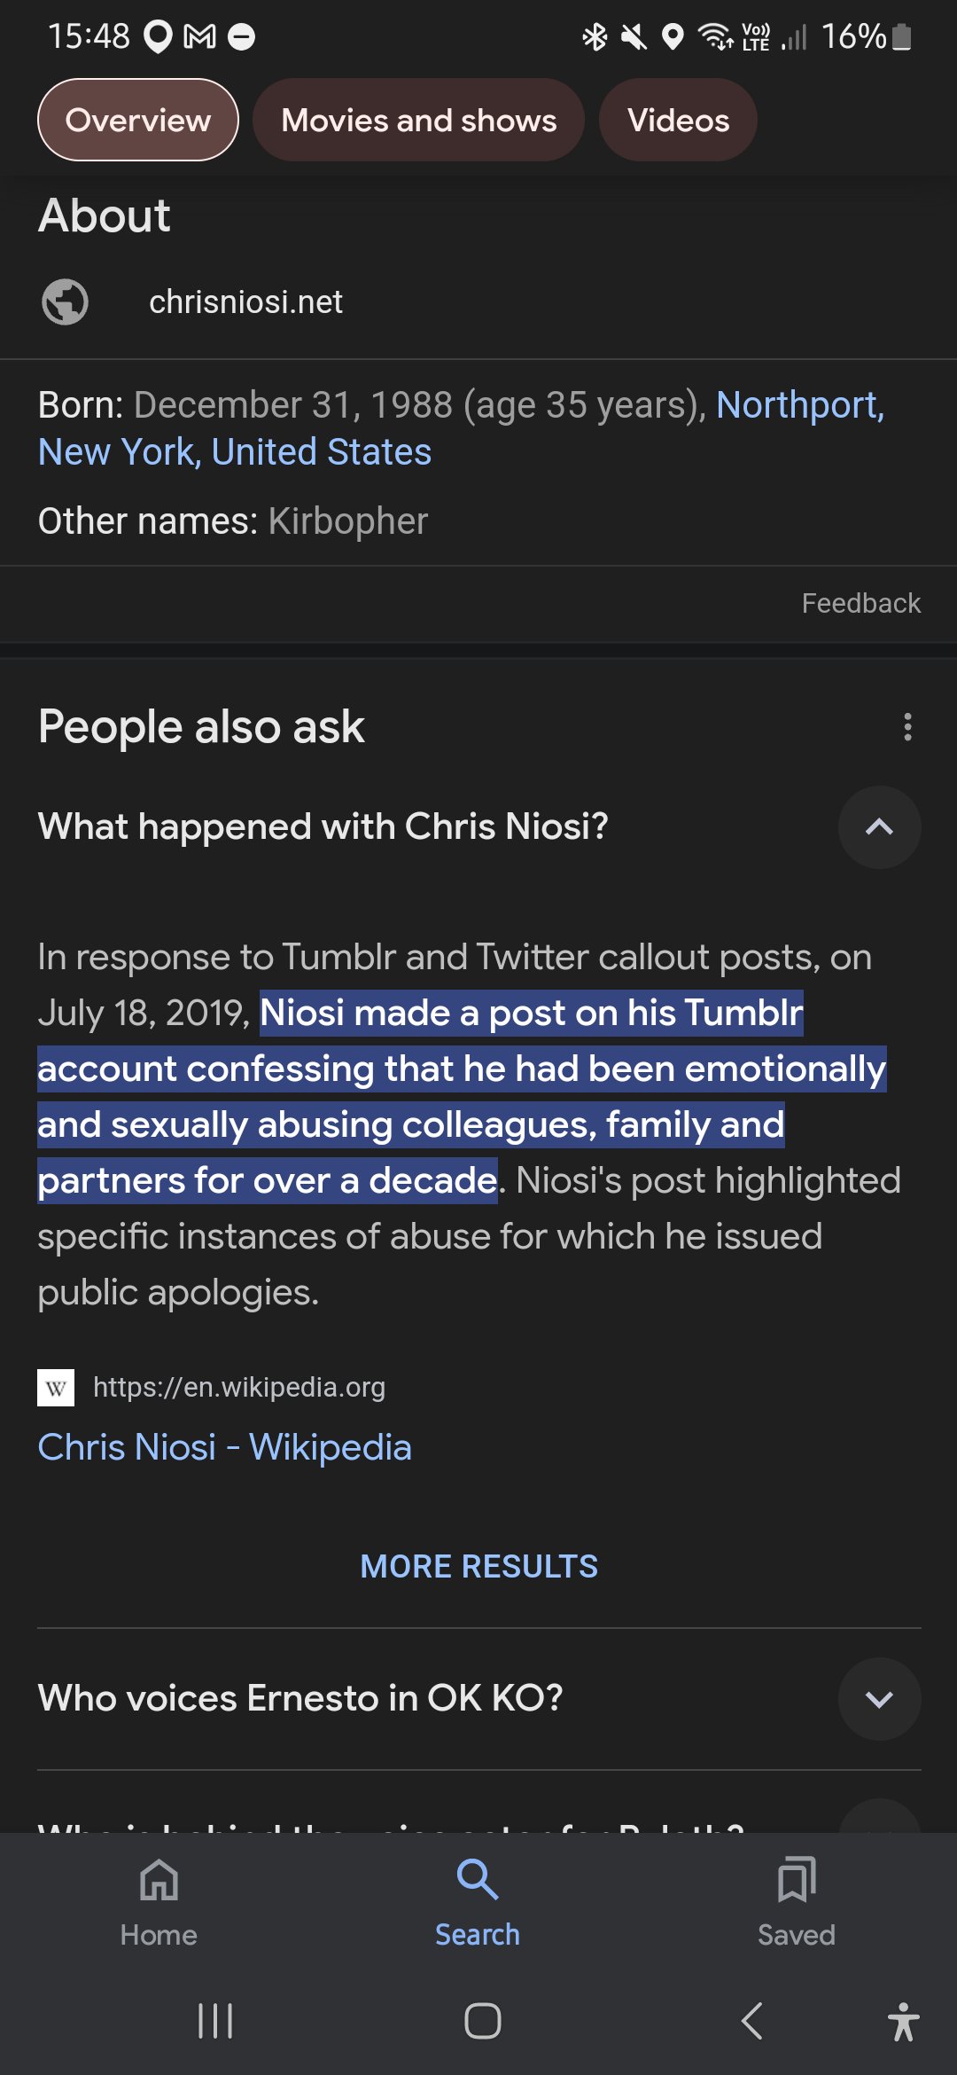
Task: Switch to the Videos tab
Action: (678, 121)
